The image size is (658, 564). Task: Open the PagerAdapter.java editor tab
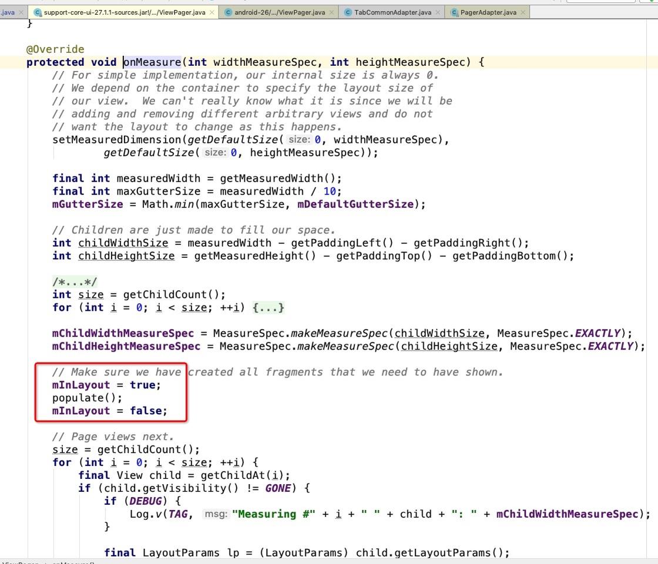click(x=488, y=12)
